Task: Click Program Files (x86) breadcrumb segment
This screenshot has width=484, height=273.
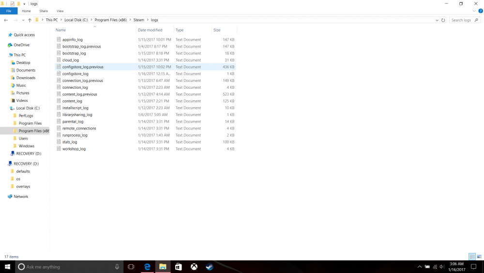Action: coord(110,20)
